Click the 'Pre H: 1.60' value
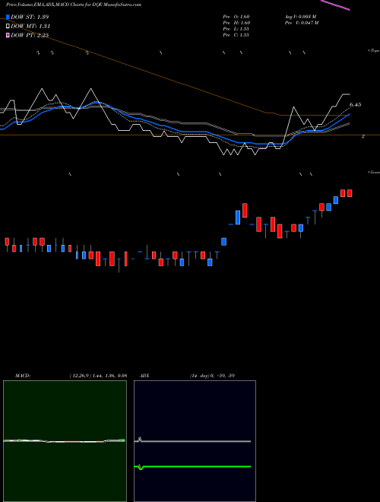 [x=236, y=23]
